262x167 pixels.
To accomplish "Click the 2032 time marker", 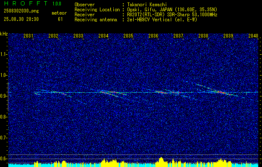I will coord(53,35).
